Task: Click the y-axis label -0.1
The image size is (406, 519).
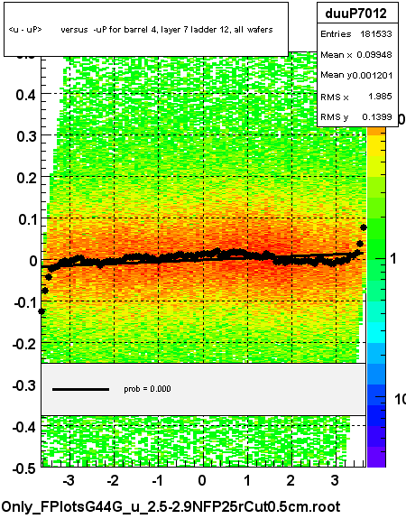Action: pos(25,302)
